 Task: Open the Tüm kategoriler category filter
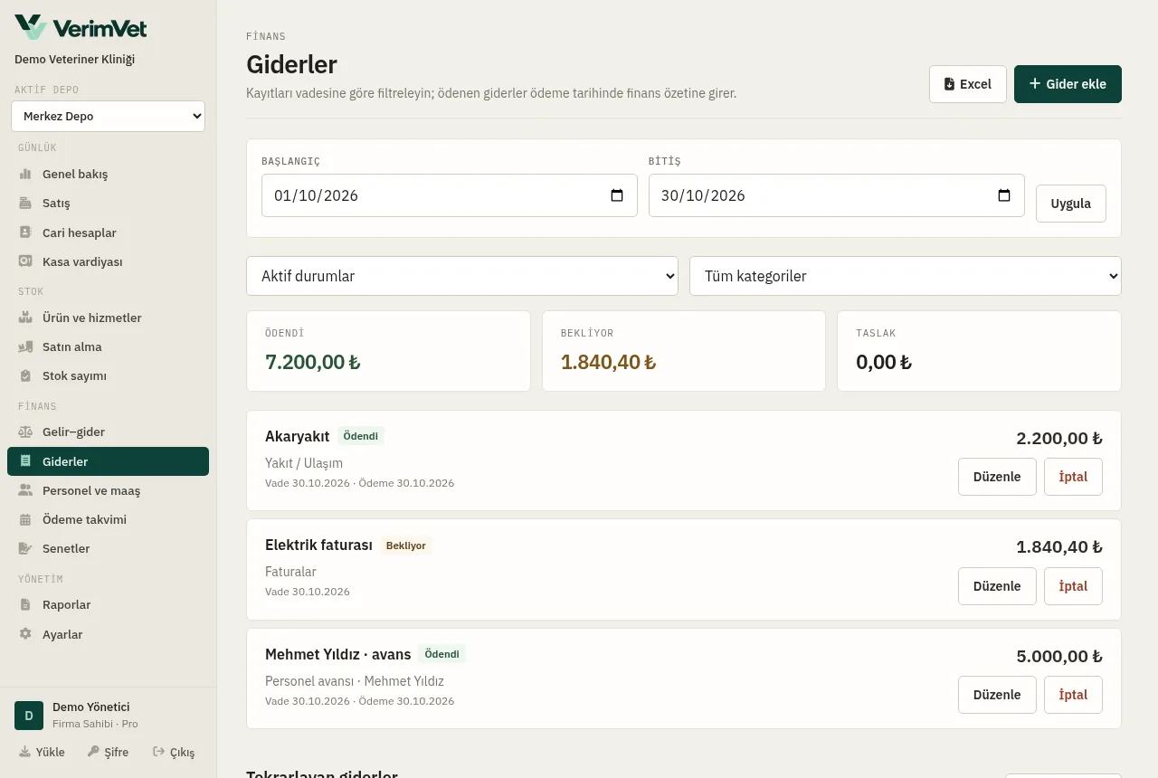pyautogui.click(x=906, y=276)
